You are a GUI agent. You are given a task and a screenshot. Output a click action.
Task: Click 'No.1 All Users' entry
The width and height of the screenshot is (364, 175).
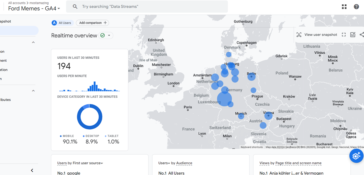171,173
